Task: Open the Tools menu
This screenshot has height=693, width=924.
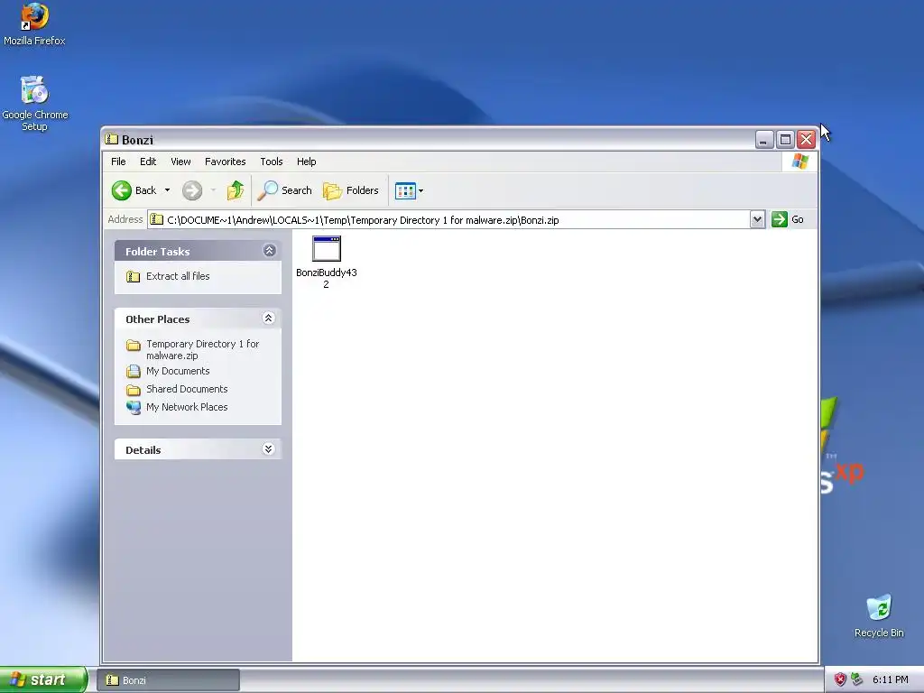Action: (x=271, y=162)
